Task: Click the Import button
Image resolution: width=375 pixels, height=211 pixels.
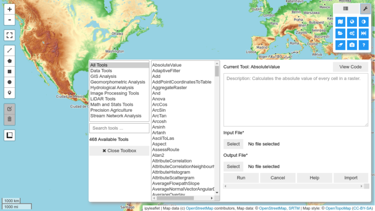Action: coord(351,178)
